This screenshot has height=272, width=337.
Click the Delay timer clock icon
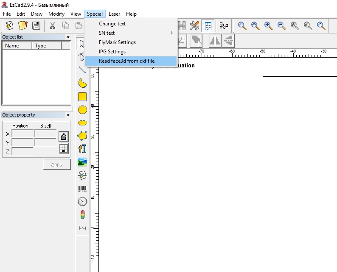[82, 202]
